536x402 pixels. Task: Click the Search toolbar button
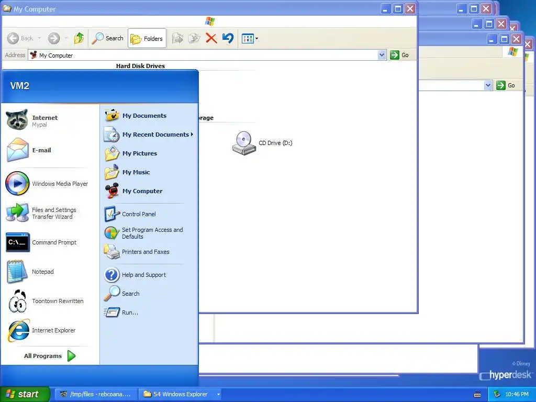(x=108, y=38)
